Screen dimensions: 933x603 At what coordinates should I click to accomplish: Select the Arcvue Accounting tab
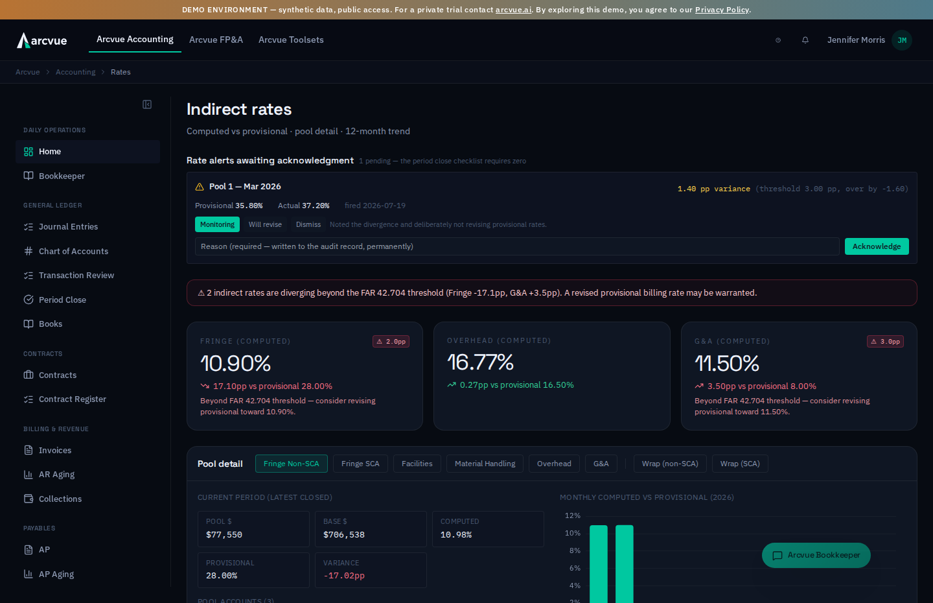coord(135,39)
